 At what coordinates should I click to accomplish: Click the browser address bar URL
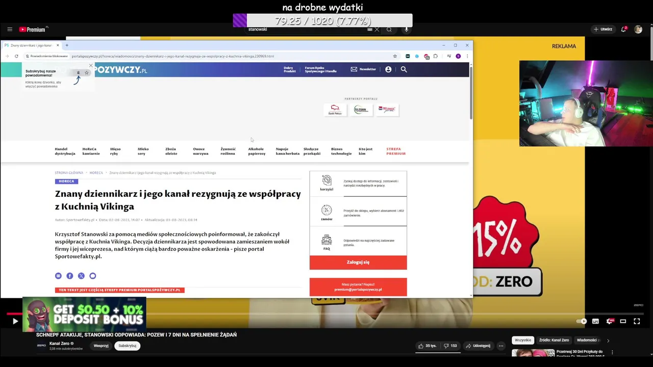(x=173, y=56)
